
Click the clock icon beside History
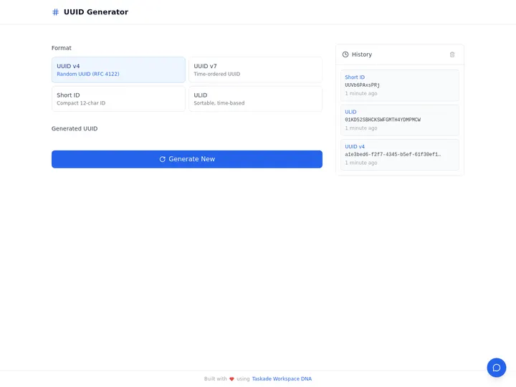(345, 54)
